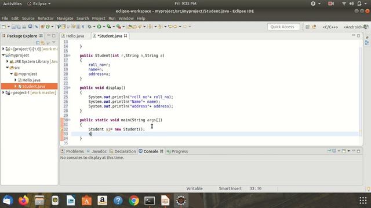This screenshot has width=371, height=208.
Task: Click the Save toolbar icon
Action: tap(13, 27)
